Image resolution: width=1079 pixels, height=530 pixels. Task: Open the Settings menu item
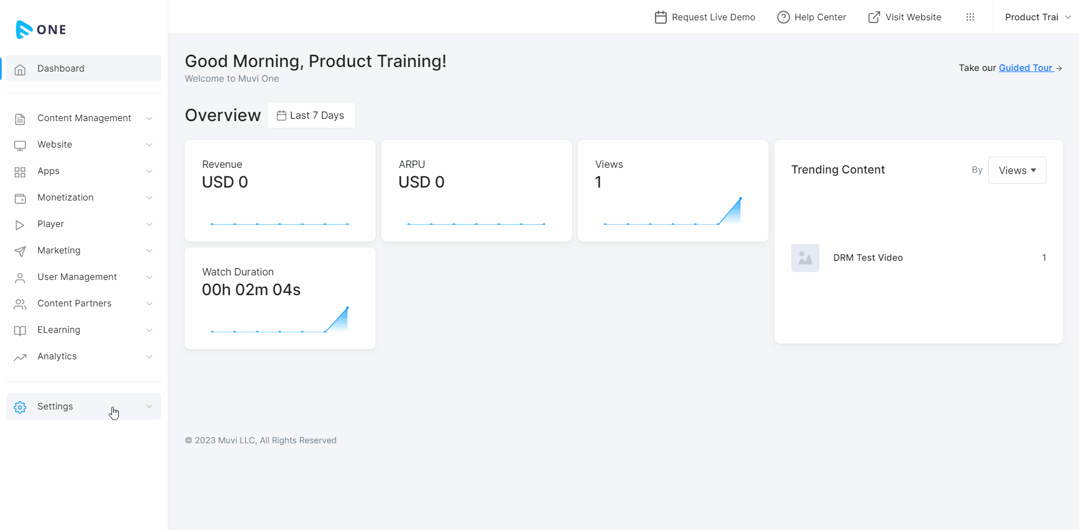pos(83,406)
